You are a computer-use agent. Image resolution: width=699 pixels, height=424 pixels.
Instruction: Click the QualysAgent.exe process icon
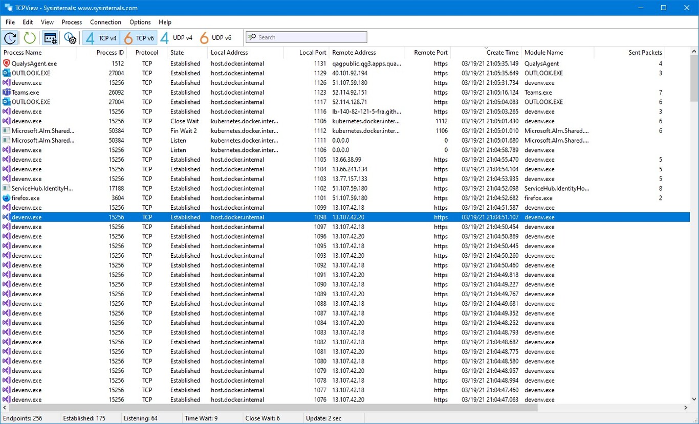pyautogui.click(x=6, y=63)
